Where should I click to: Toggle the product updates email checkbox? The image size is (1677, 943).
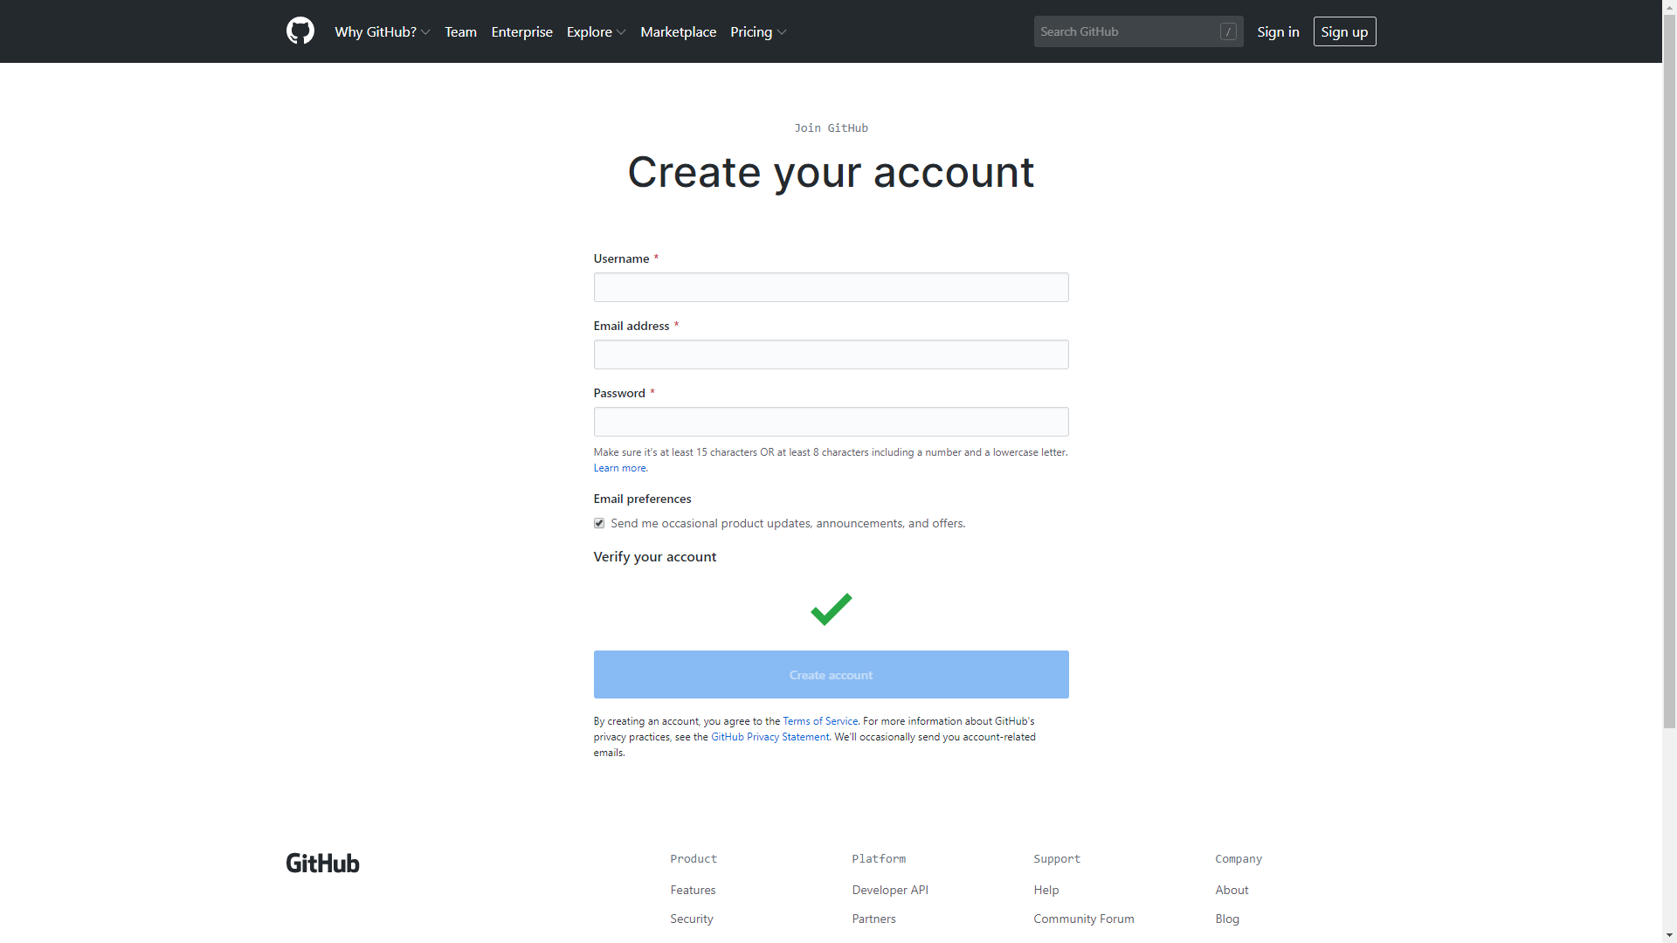coord(599,523)
